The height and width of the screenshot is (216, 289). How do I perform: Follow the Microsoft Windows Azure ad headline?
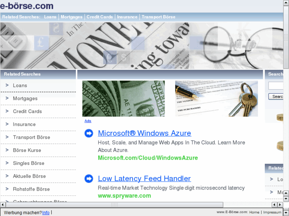pos(145,133)
